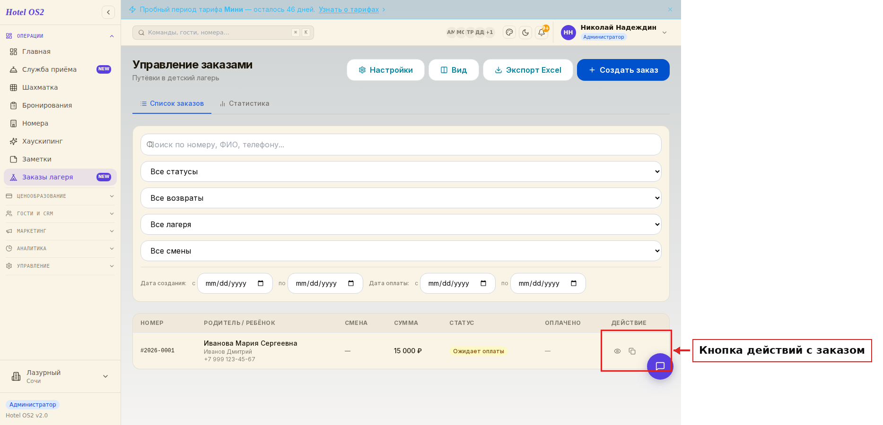883x425 pixels.
Task: Switch to Статистика tab
Action: [x=245, y=103]
